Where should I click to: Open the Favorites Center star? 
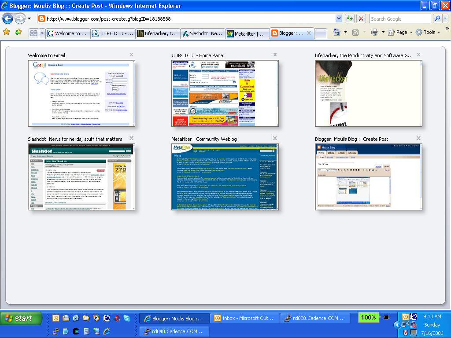tap(6, 32)
